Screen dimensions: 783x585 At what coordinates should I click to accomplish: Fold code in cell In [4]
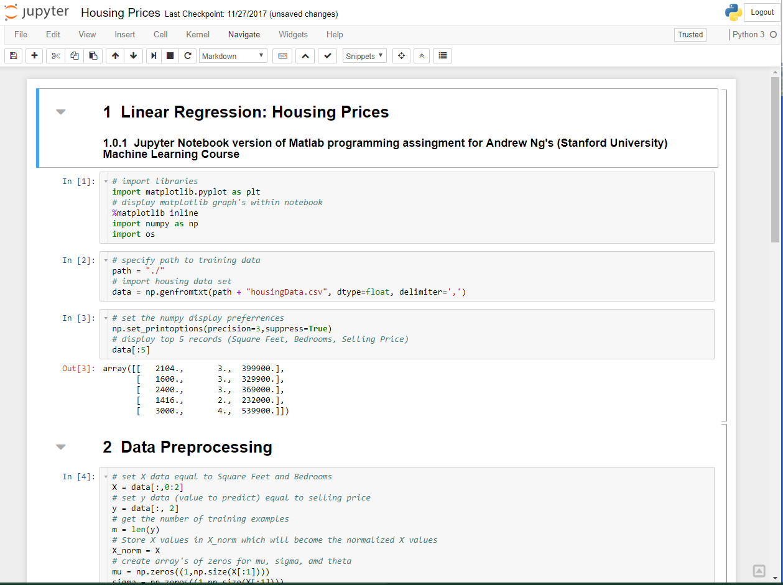[x=106, y=477]
